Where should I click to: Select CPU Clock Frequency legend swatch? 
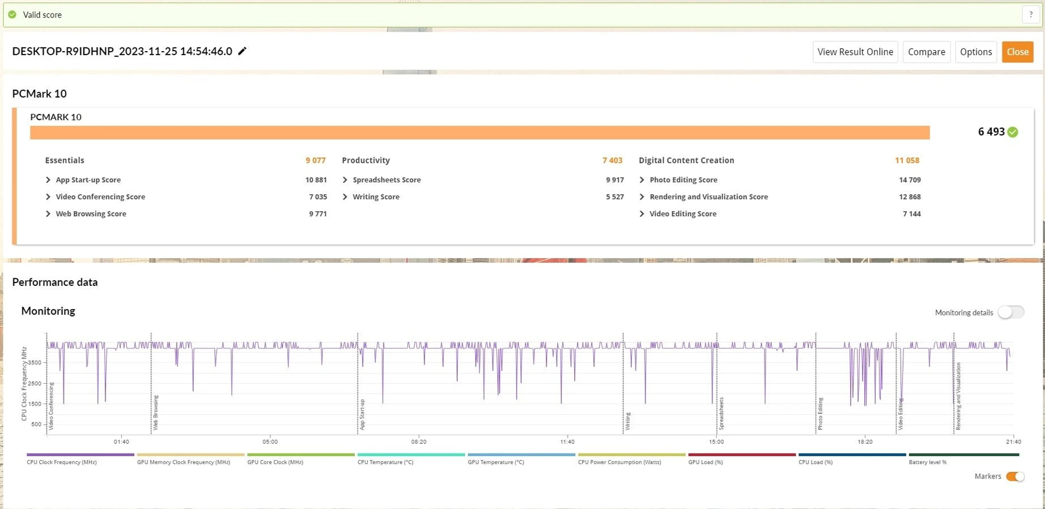[80, 455]
